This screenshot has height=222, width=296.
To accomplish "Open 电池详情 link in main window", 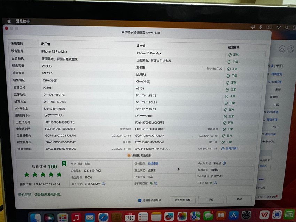I will (270, 134).
